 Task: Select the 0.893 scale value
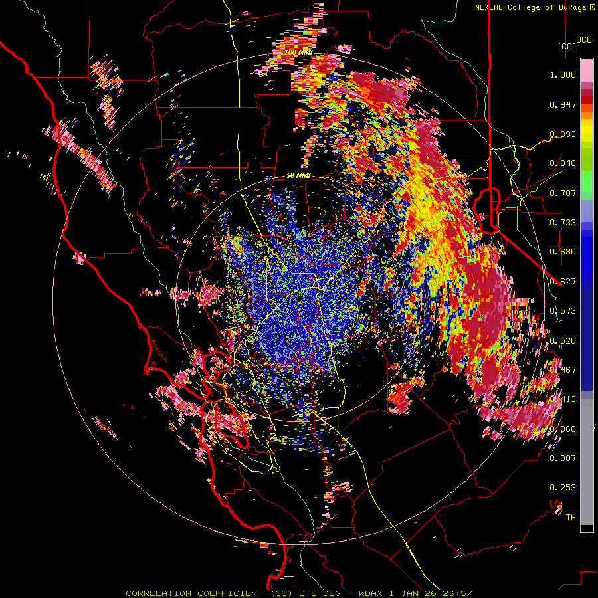[563, 134]
